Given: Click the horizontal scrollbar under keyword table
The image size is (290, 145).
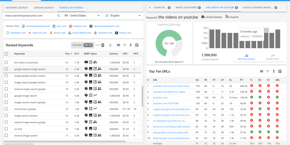Looking at the screenshot, I should pyautogui.click(x=65, y=141).
